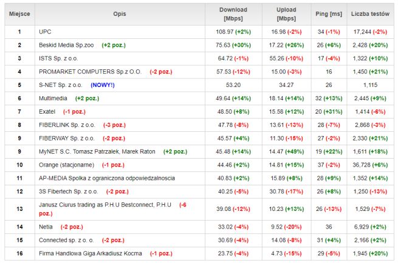Click the Download [Mbps] column header
Viewport: 398px width, 265px height.
tap(234, 14)
